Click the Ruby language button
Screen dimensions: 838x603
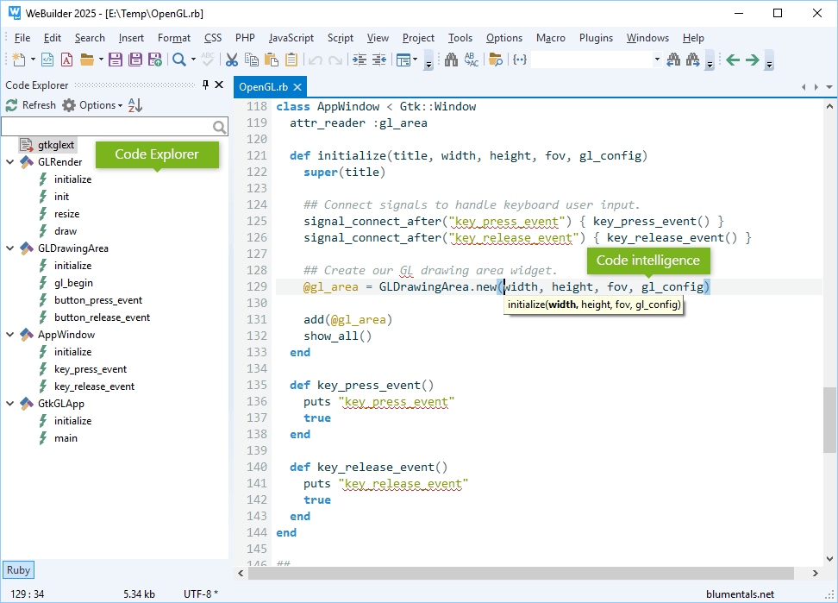coord(18,569)
